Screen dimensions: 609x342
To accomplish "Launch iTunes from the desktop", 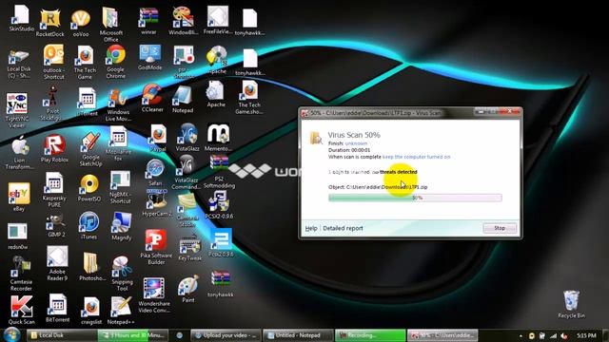I will coord(88,226).
